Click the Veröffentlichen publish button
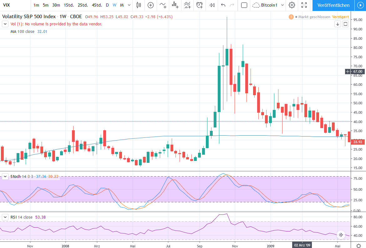 (333, 5)
